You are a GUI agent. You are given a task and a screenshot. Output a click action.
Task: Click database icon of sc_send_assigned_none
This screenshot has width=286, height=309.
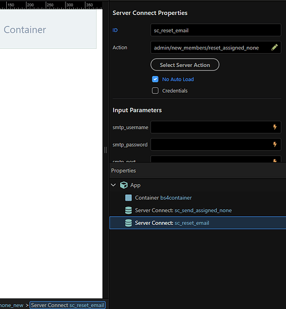click(x=128, y=210)
